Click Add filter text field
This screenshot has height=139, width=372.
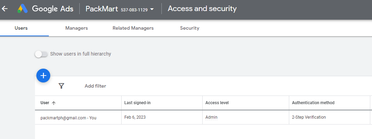(95, 86)
